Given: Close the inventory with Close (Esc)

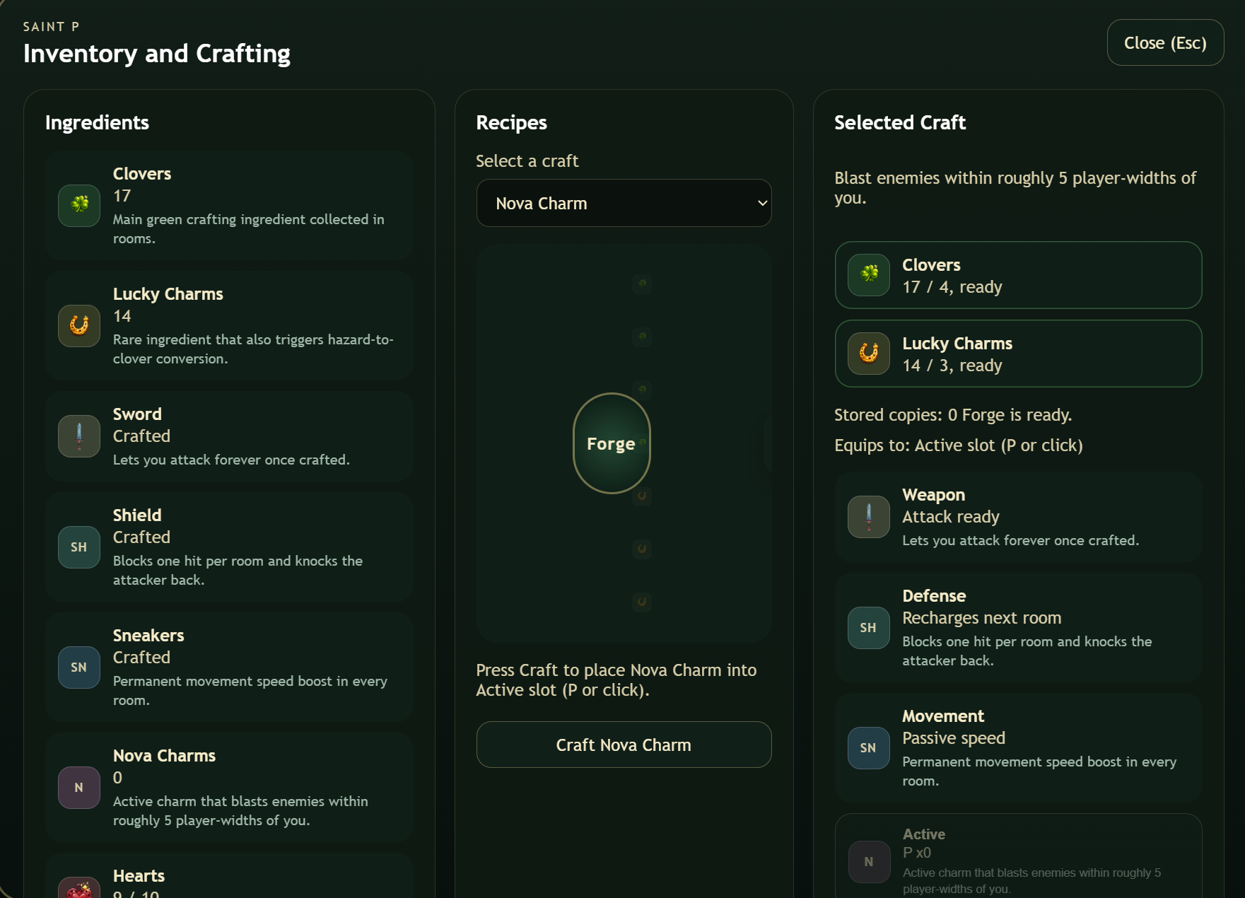Looking at the screenshot, I should click(x=1164, y=43).
